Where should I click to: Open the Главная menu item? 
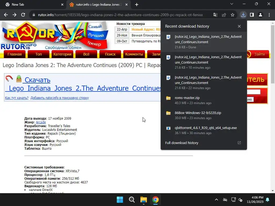[x=15, y=54]
